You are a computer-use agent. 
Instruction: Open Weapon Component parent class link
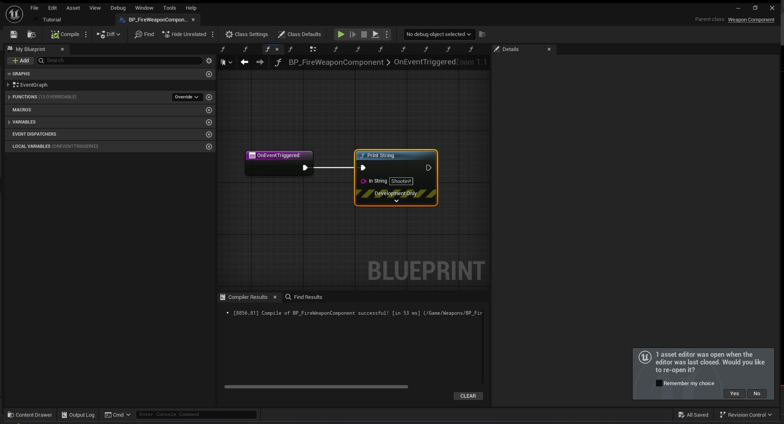751,19
